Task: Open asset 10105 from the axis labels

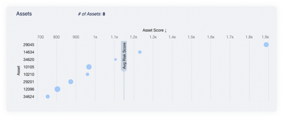Action: tap(29, 67)
